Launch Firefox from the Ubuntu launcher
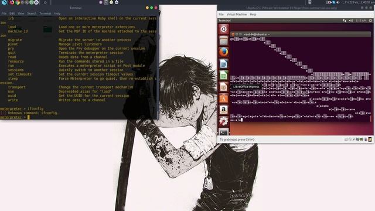Screen dimensions: 375x211 (x=223, y=52)
